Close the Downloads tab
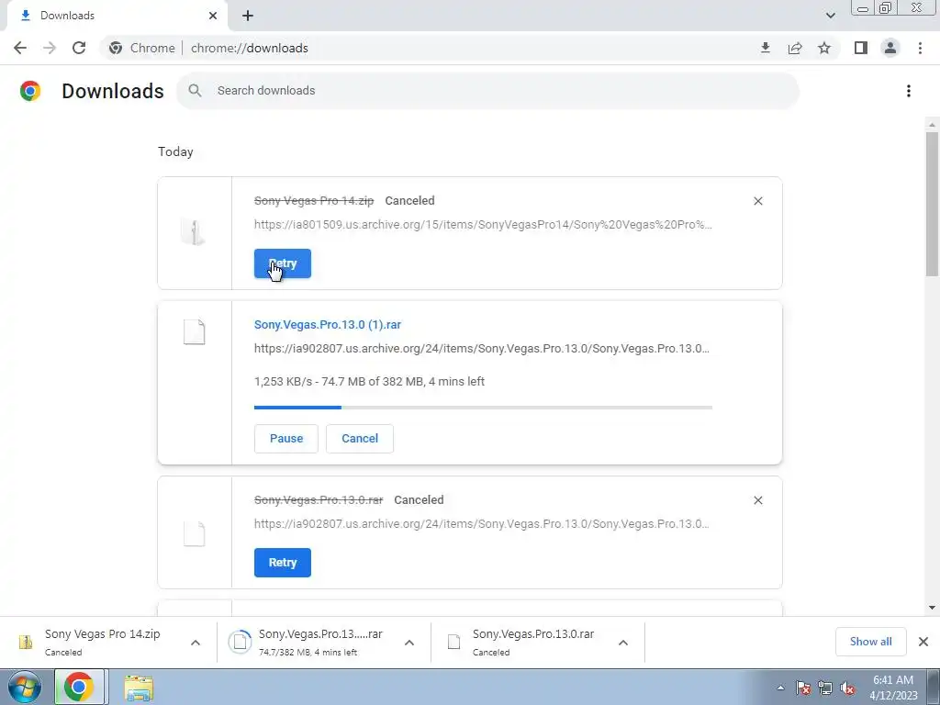This screenshot has width=940, height=705. [213, 16]
